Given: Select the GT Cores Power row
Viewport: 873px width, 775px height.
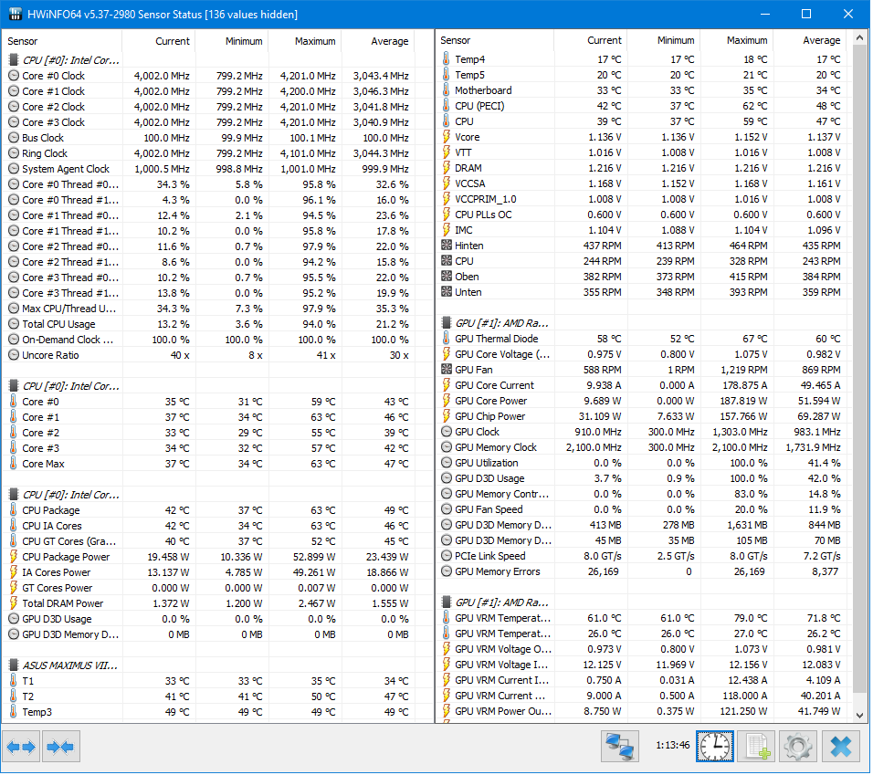Looking at the screenshot, I should point(209,589).
